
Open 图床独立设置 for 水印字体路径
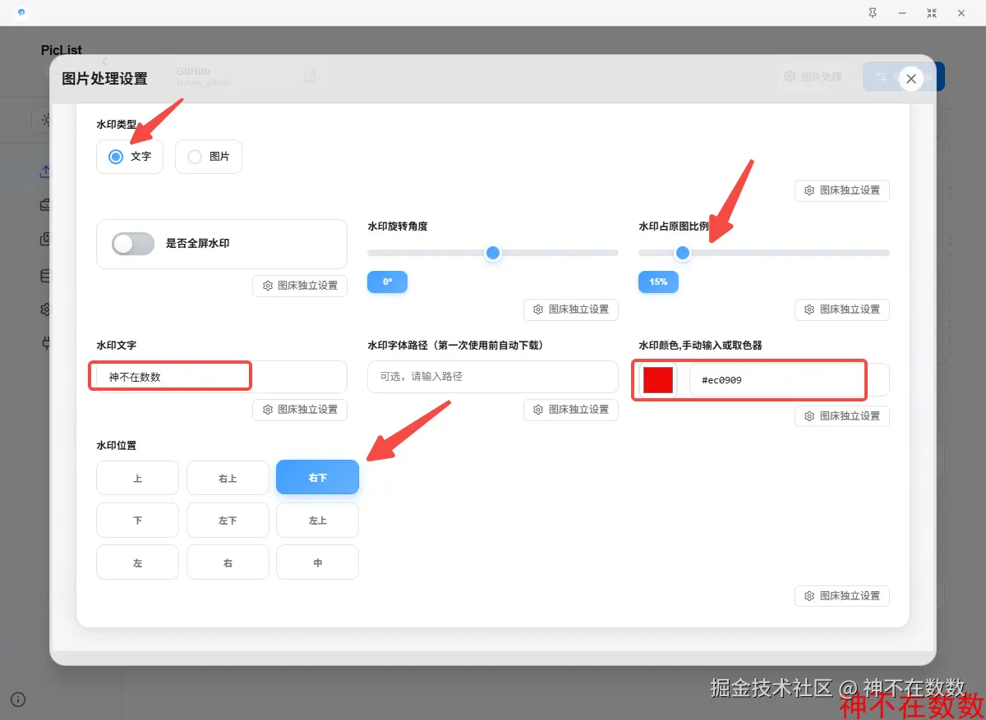coord(571,410)
